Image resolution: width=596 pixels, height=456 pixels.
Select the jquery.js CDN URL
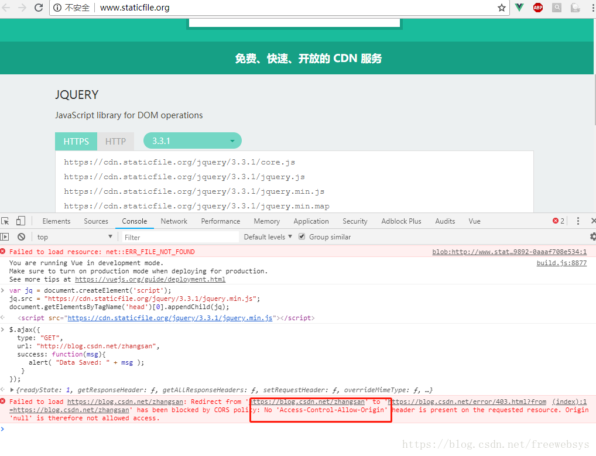click(x=184, y=177)
